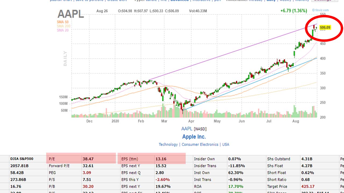
Task: Open the Technology sector link
Action: [x=168, y=144]
